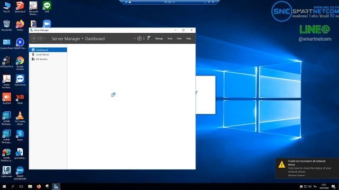Open the Windows Start menu
The image size is (339, 190).
[x=4, y=186]
